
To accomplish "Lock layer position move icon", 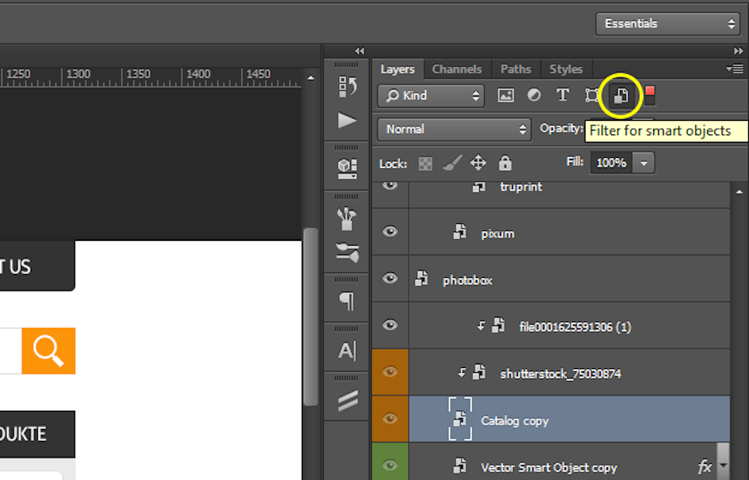I will [478, 163].
